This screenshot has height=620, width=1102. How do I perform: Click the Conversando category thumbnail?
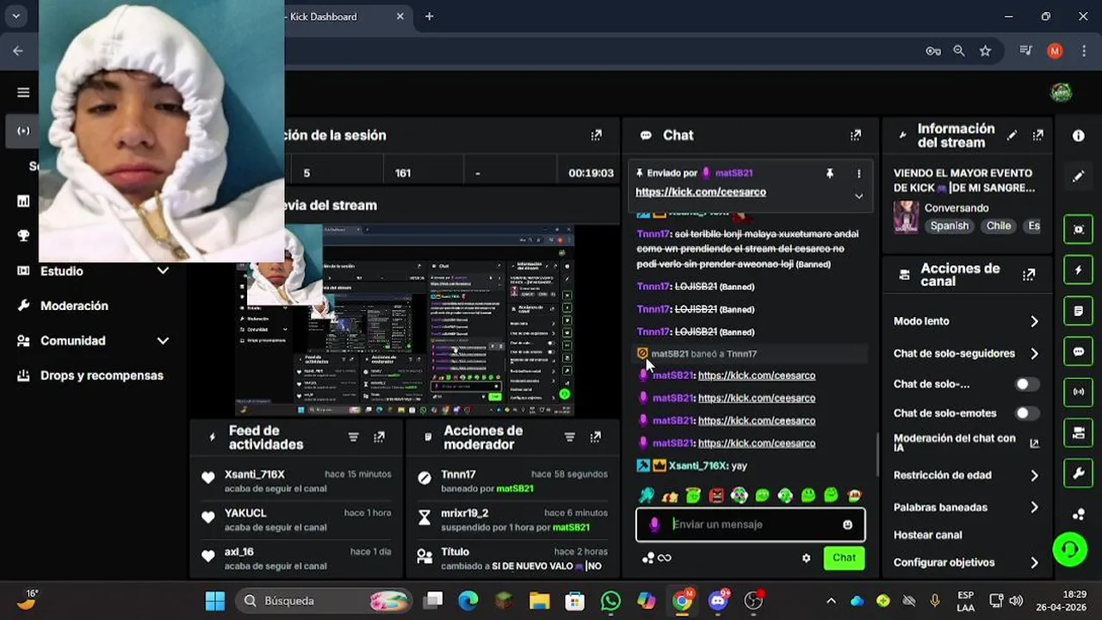point(906,217)
